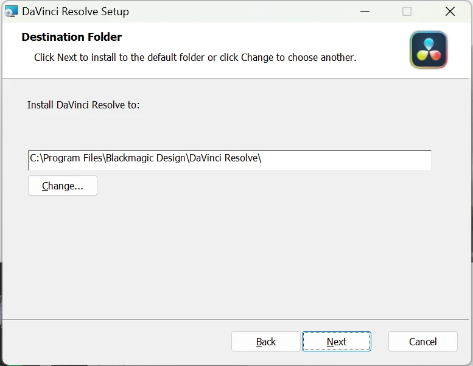Place the cursor on "Program Files" in the path

coord(72,158)
